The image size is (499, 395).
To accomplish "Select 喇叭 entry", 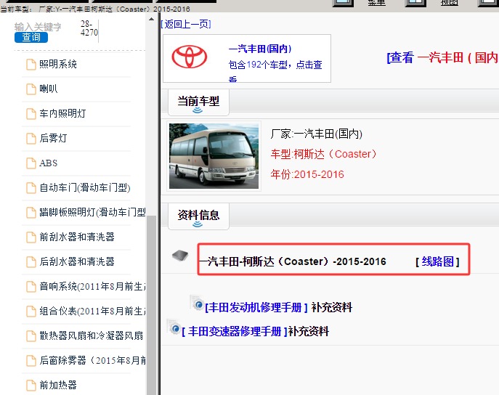I will coord(49,89).
